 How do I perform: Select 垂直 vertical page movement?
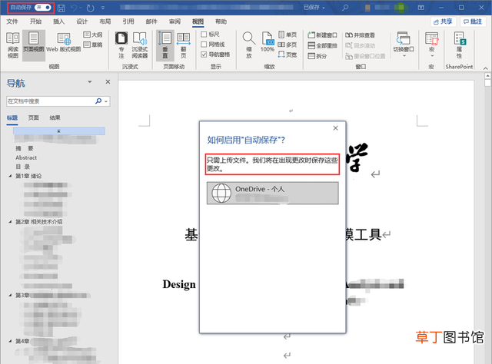(165, 45)
